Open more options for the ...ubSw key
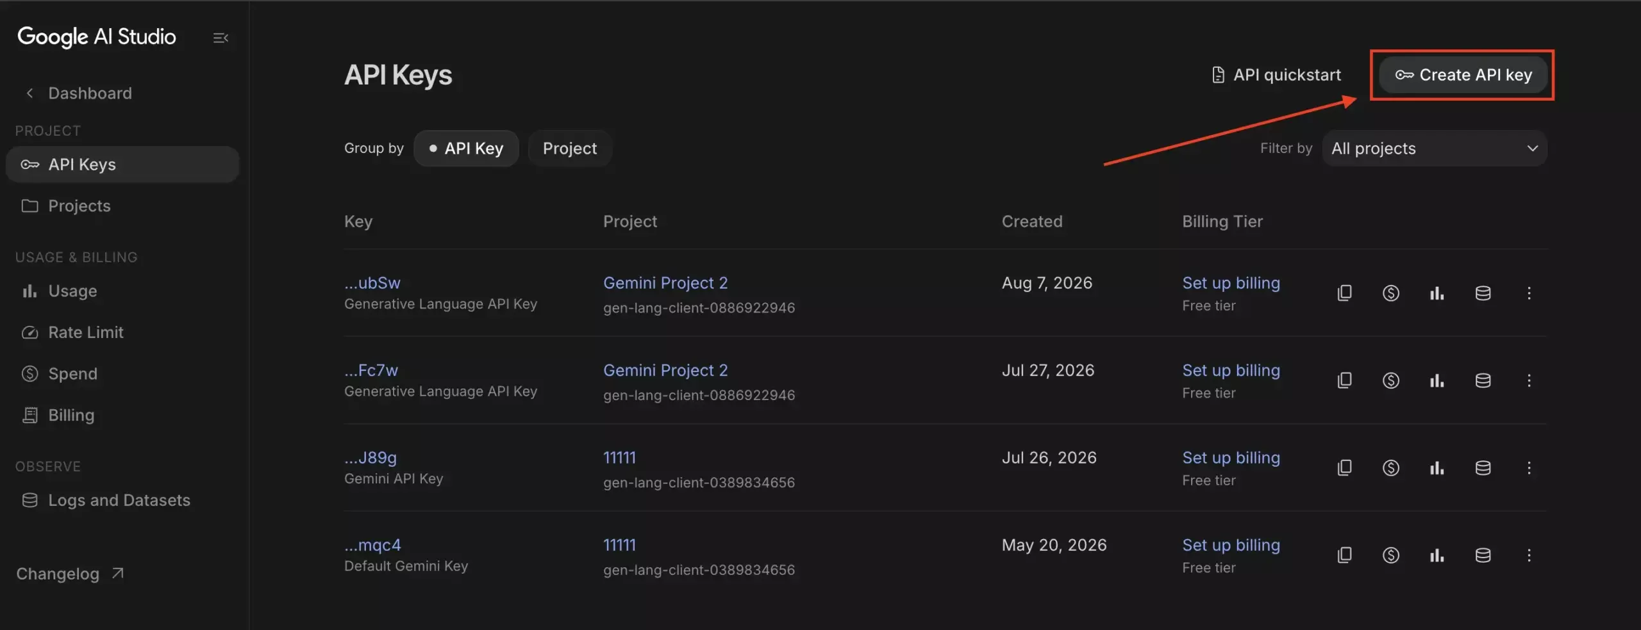 (1529, 293)
